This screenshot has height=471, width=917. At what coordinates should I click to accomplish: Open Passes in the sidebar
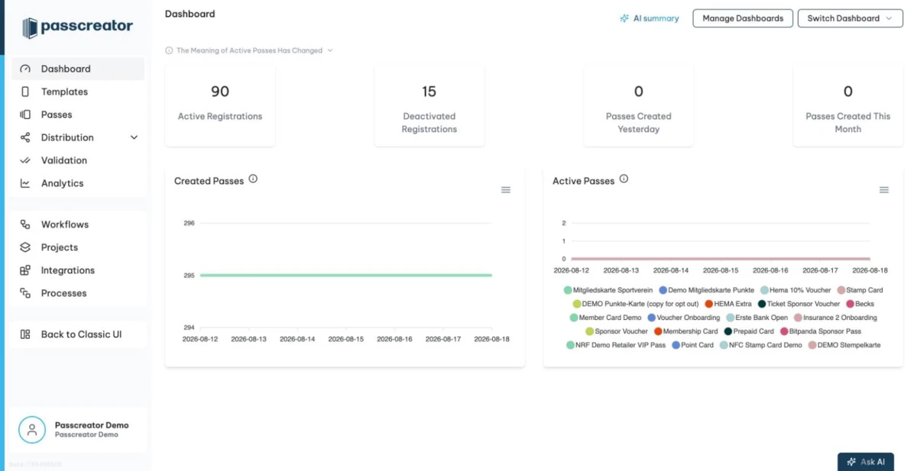pyautogui.click(x=78, y=115)
